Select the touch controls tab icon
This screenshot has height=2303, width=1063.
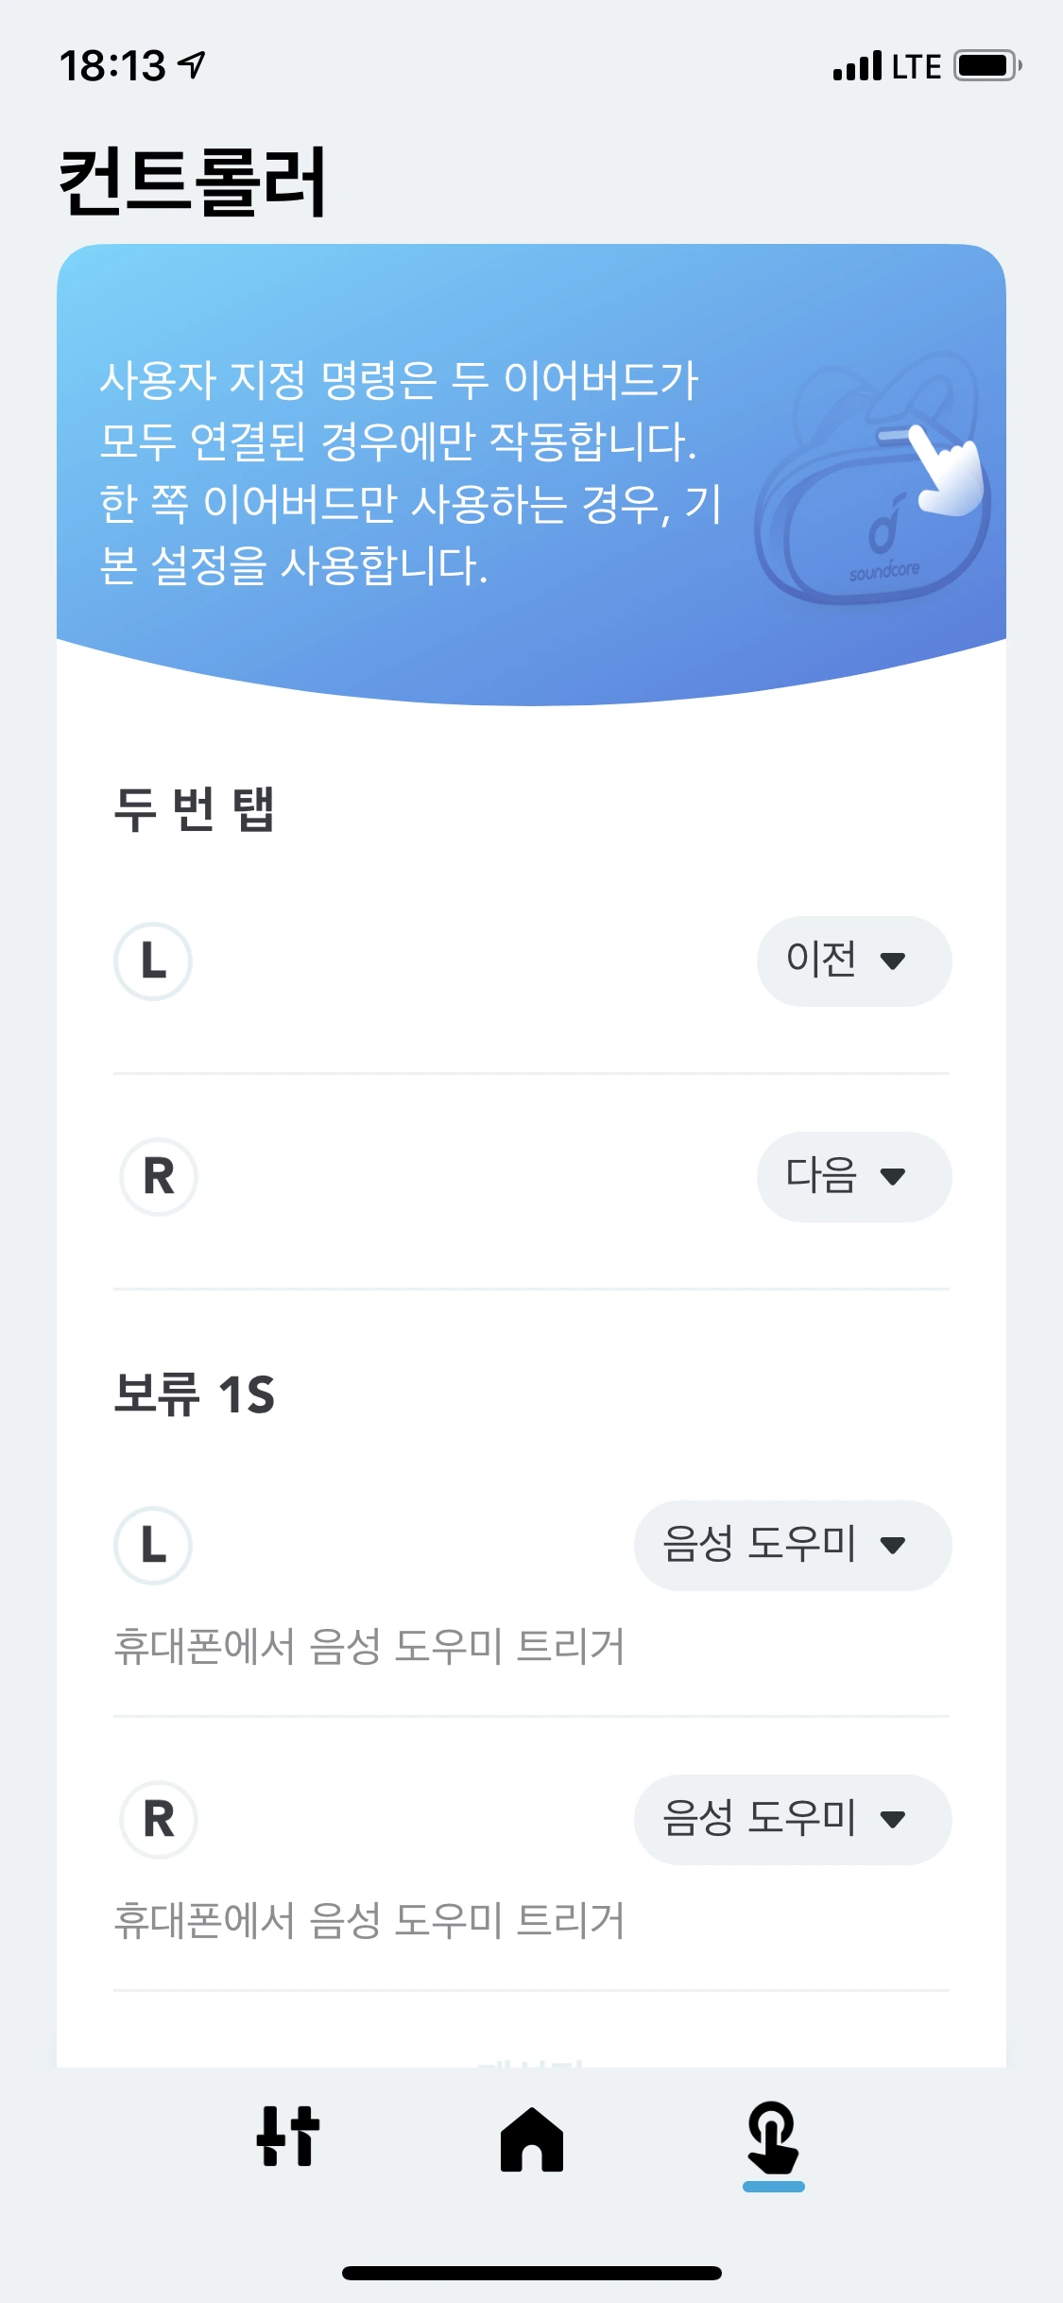(773, 2138)
